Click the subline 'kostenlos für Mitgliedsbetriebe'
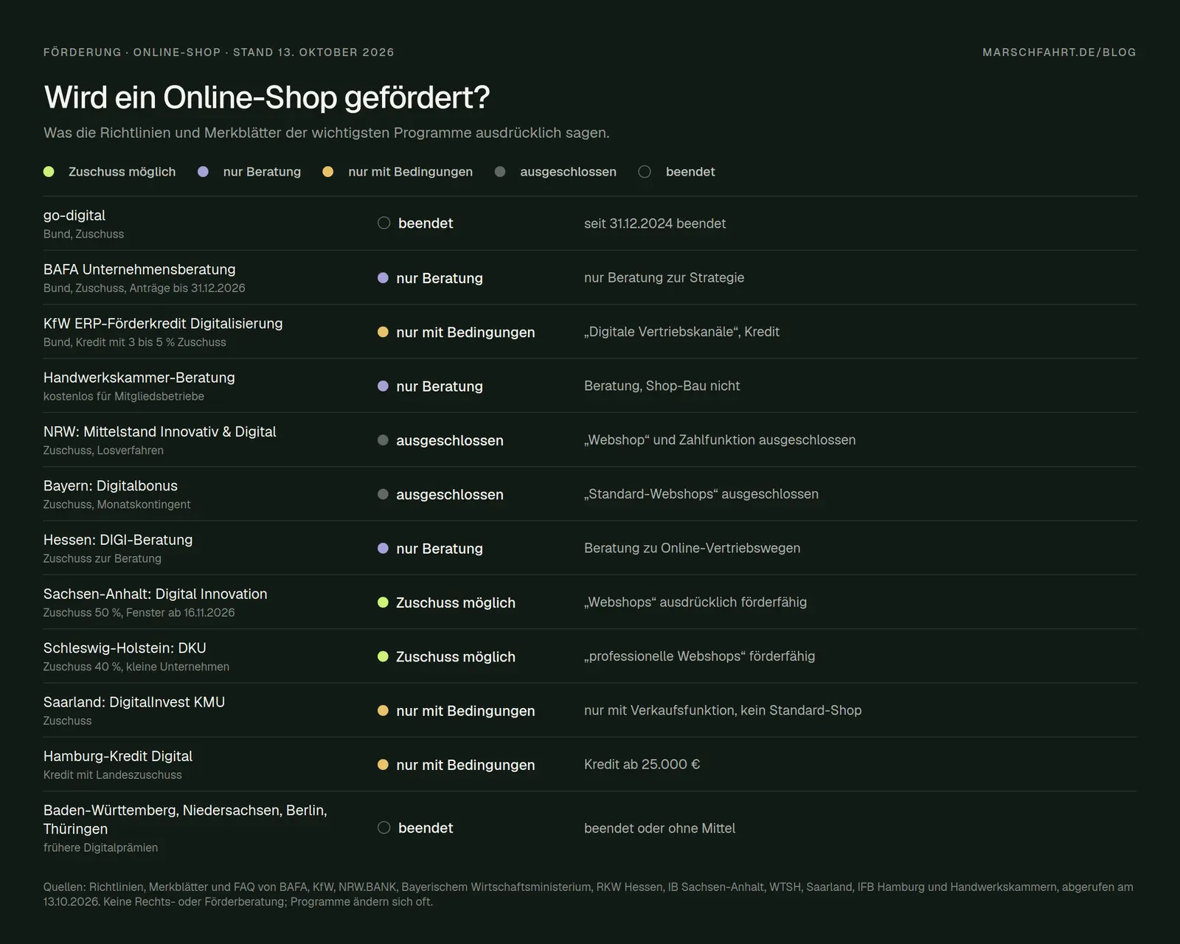The width and height of the screenshot is (1180, 944). 124,396
